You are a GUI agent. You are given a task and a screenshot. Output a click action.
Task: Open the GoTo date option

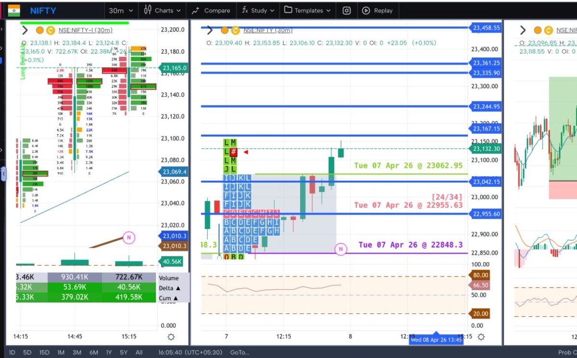[240, 353]
